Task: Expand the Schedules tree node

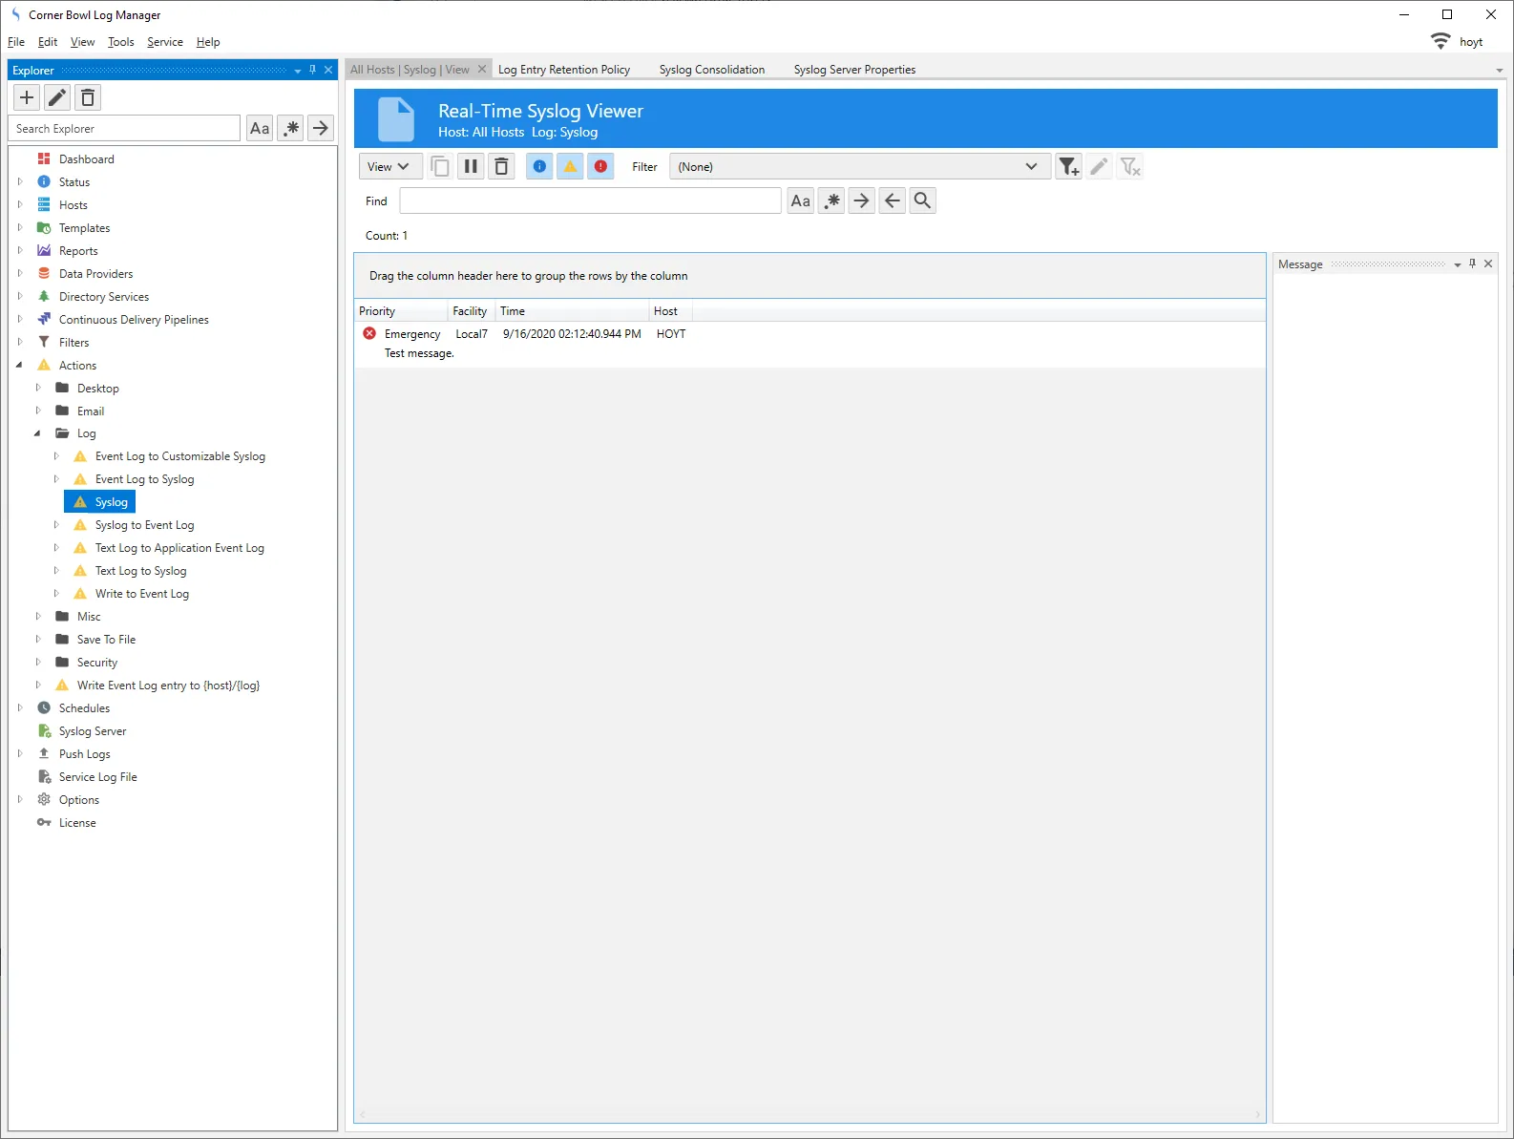Action: (x=20, y=708)
